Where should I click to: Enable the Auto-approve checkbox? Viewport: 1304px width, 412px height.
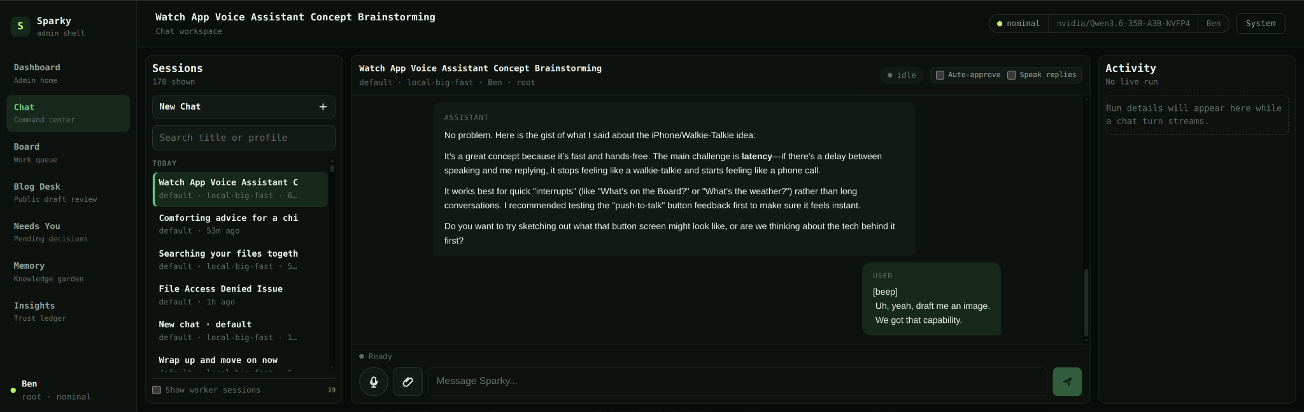click(940, 75)
